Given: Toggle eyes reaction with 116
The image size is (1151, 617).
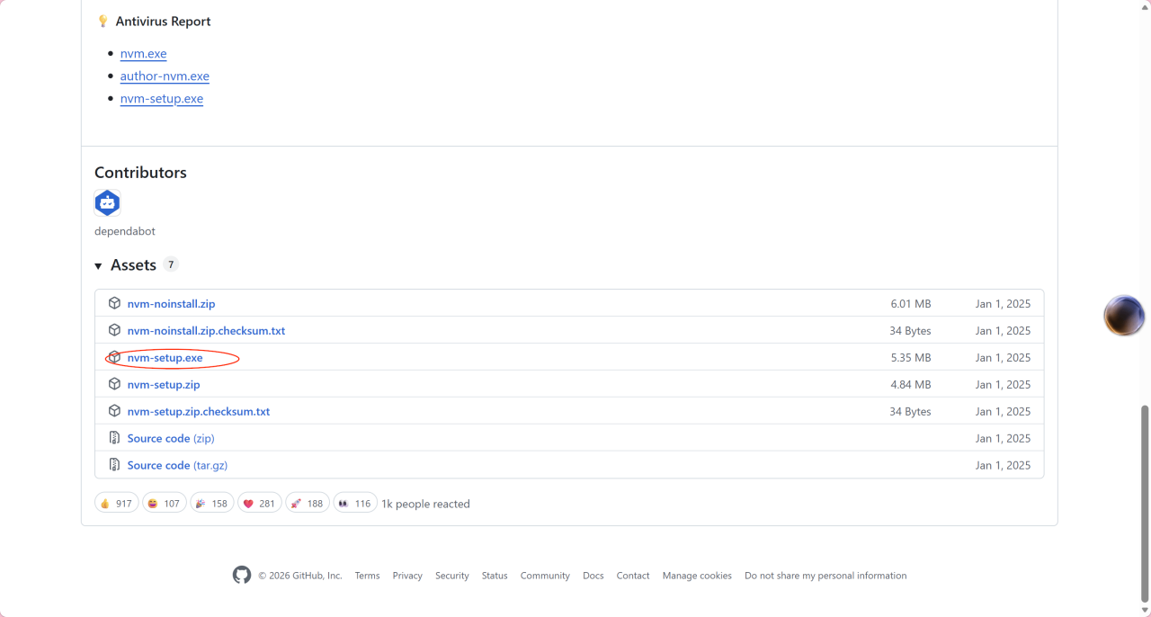Looking at the screenshot, I should pyautogui.click(x=355, y=503).
